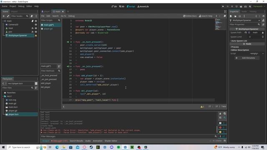The height and width of the screenshot is (150, 267).
Task: Open the Online Docs link
Action: [190, 16]
